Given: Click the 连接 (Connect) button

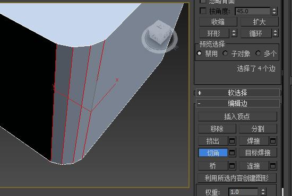Looking at the screenshot, I should 254,166.
